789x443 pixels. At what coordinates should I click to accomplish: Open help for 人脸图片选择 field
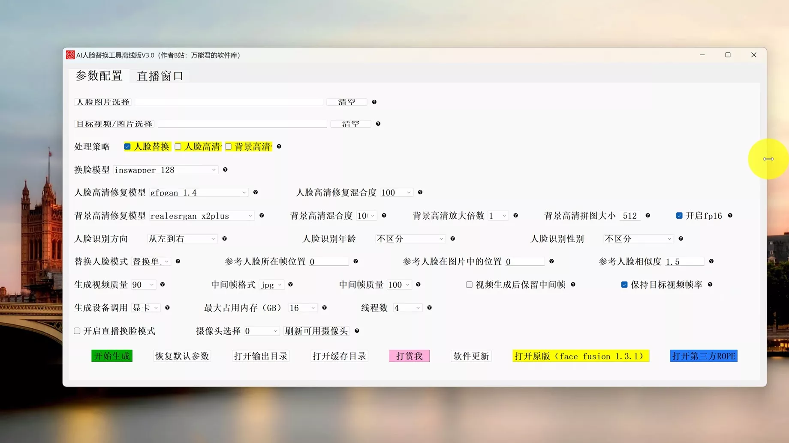[x=374, y=102]
